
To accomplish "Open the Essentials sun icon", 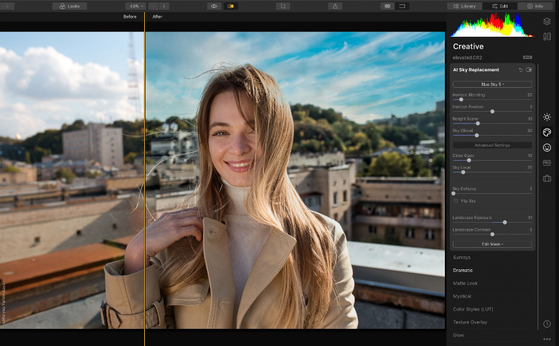I will [547, 117].
